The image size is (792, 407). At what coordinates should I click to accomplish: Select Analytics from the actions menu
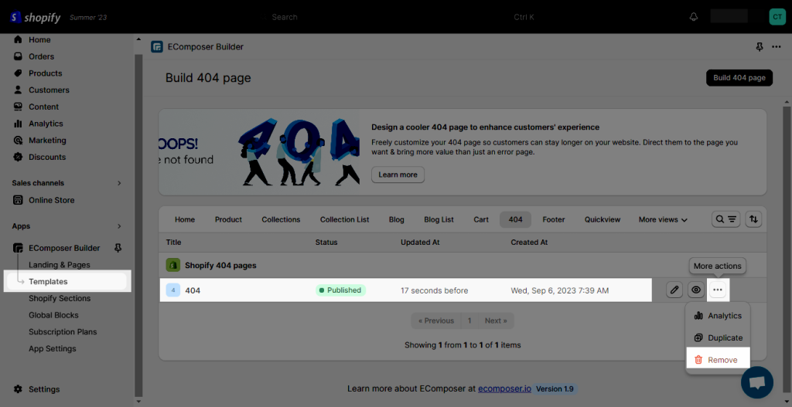(x=718, y=316)
